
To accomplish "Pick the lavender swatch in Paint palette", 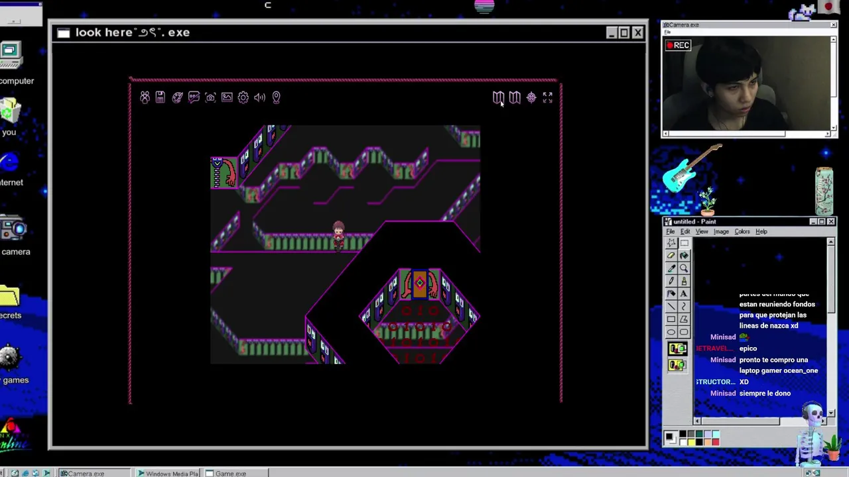I will point(708,433).
